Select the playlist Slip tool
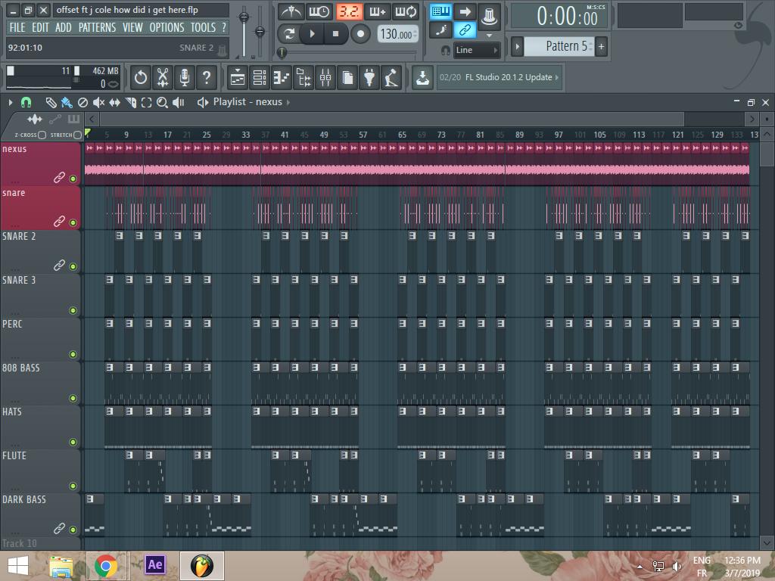 (x=115, y=102)
